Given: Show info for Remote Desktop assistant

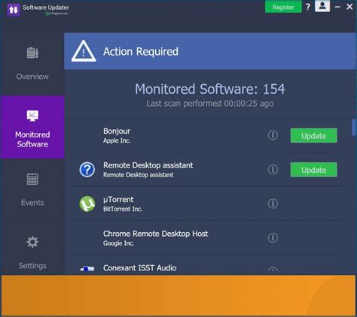Looking at the screenshot, I should [273, 169].
